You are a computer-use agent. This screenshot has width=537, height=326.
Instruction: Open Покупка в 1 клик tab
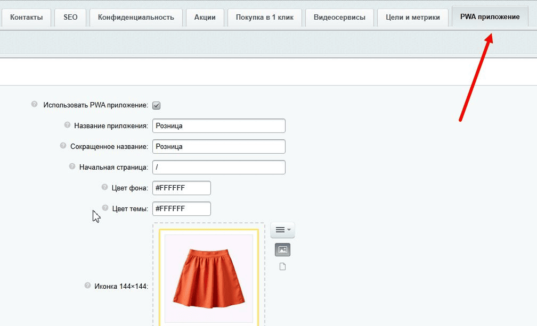[x=265, y=18]
